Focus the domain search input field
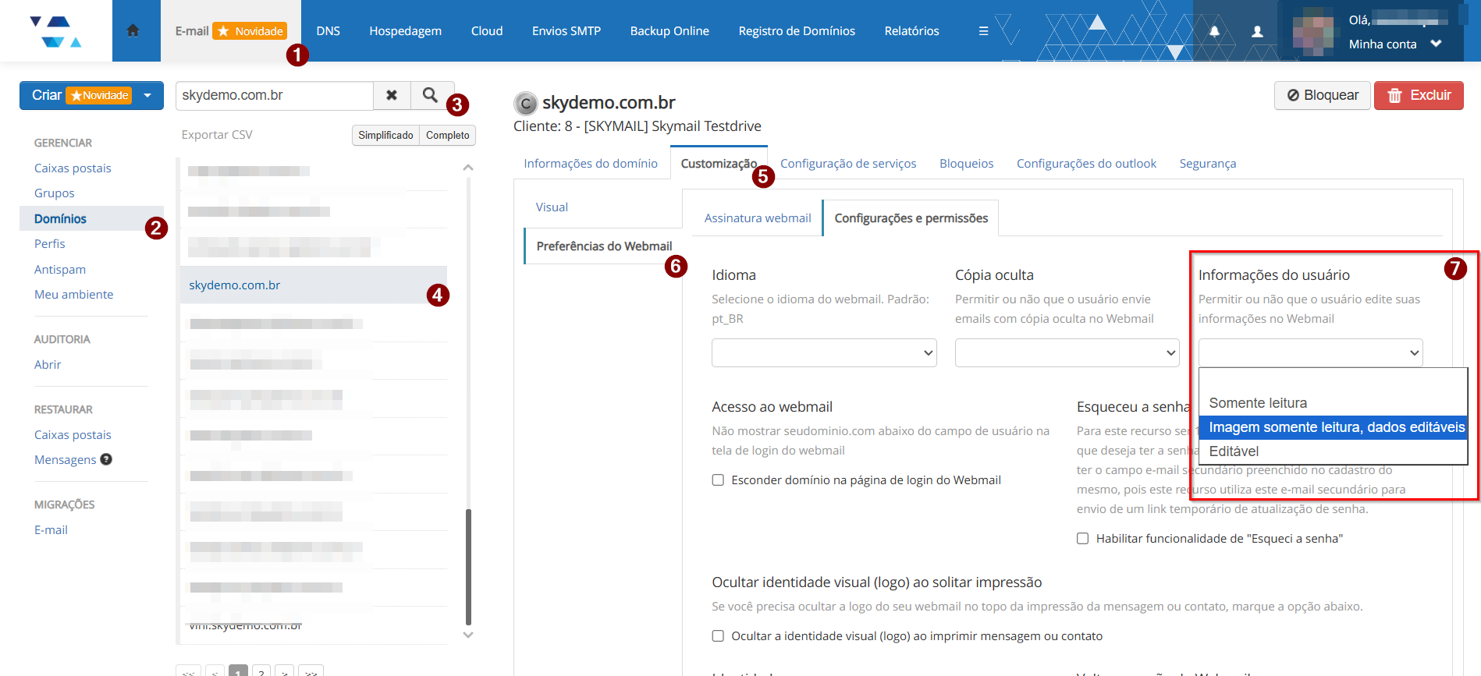Screen dimensions: 1481x676 click(275, 95)
